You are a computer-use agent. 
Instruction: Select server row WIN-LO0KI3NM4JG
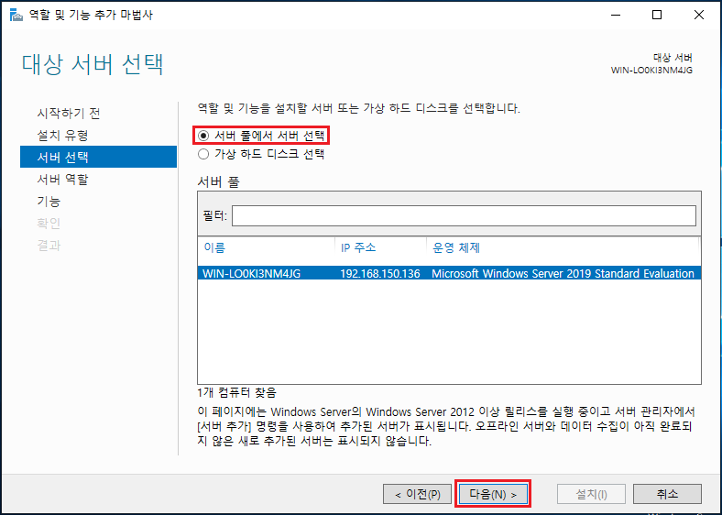pyautogui.click(x=449, y=273)
